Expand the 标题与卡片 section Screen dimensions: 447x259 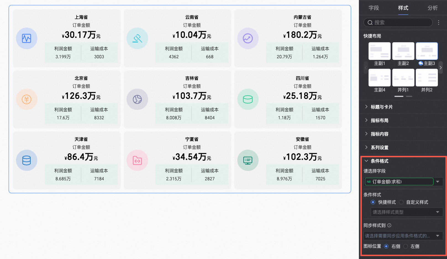[x=381, y=107]
